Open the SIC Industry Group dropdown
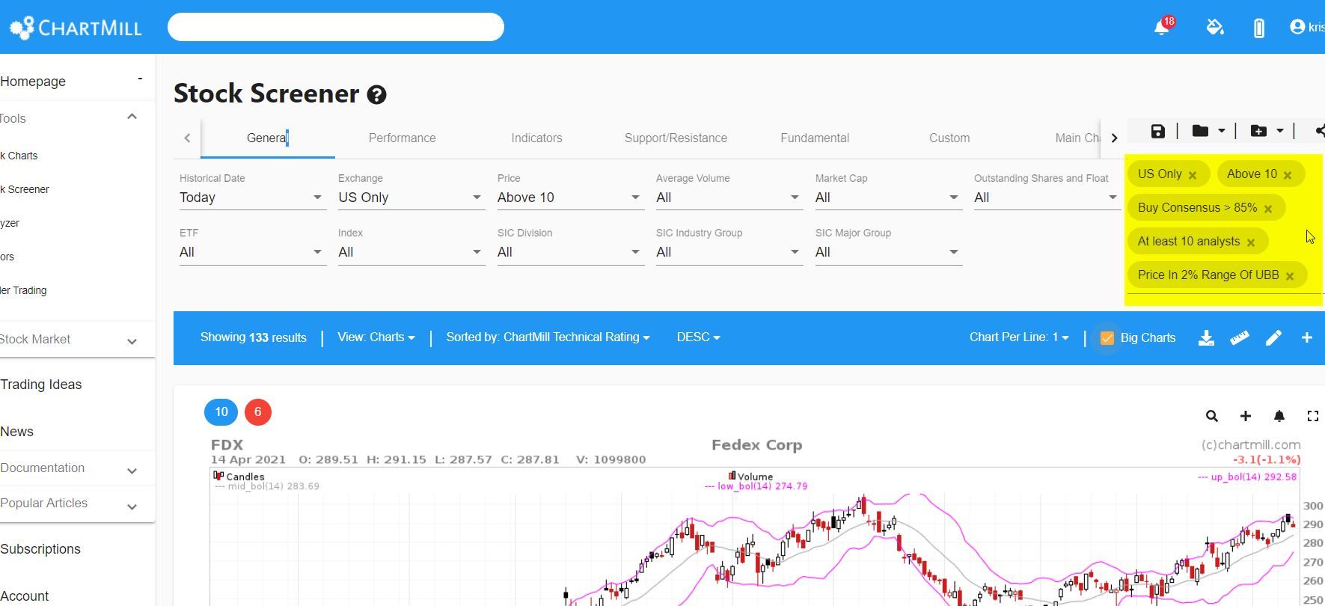1325x606 pixels. [728, 252]
